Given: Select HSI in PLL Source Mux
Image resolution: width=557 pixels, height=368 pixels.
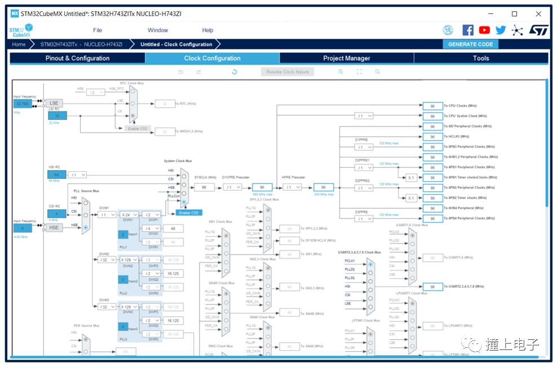Looking at the screenshot, I should pyautogui.click(x=86, y=203).
